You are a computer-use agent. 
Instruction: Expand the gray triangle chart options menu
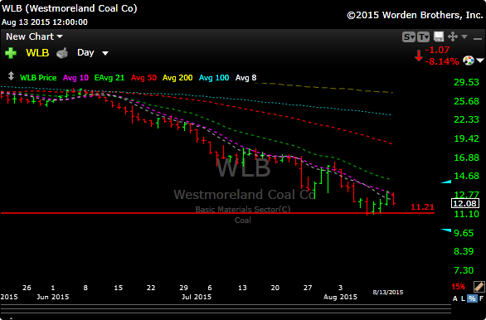pyautogui.click(x=464, y=36)
